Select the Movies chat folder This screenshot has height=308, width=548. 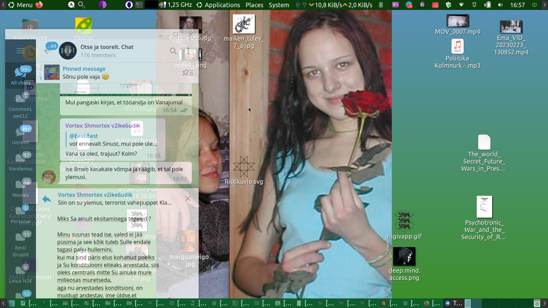[21, 188]
